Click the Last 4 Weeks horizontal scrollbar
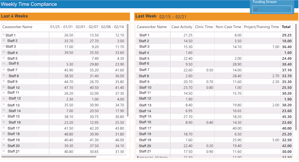 pos(49,157)
